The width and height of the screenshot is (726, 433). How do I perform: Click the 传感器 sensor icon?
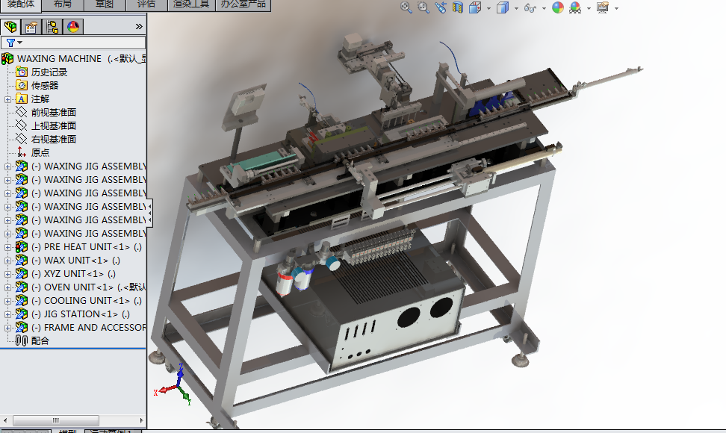[x=22, y=85]
